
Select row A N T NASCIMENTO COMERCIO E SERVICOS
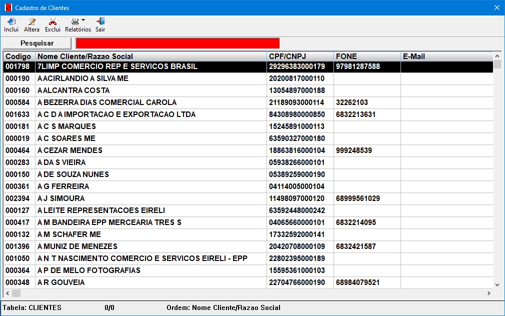248,258
